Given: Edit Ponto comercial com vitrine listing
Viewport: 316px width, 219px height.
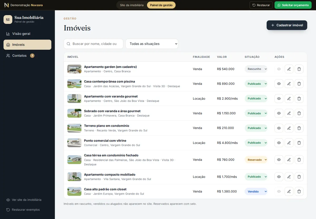Looking at the screenshot, I should [289, 143].
